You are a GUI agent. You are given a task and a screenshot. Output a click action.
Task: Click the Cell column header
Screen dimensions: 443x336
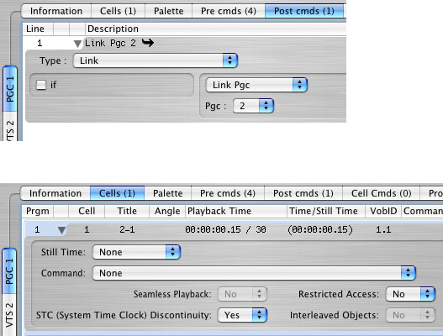pos(87,211)
